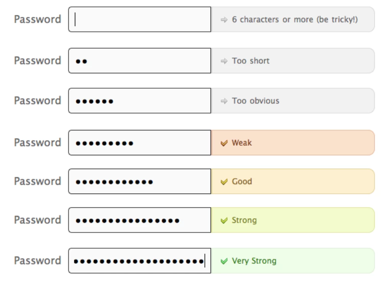Click the arrow icon beside 'Too obvious'

224,101
